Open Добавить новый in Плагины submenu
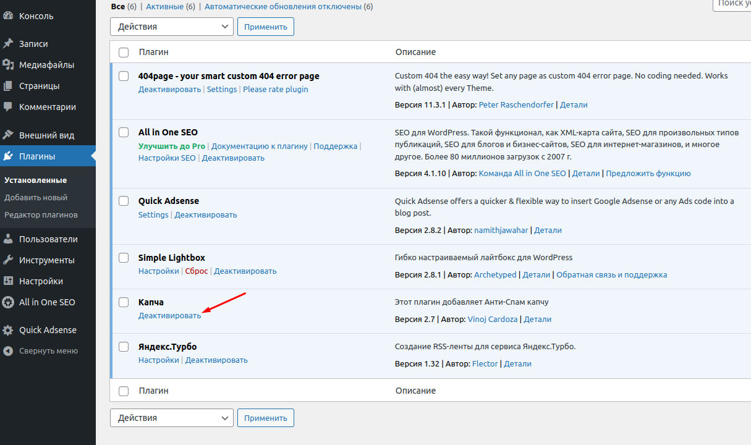 point(36,198)
